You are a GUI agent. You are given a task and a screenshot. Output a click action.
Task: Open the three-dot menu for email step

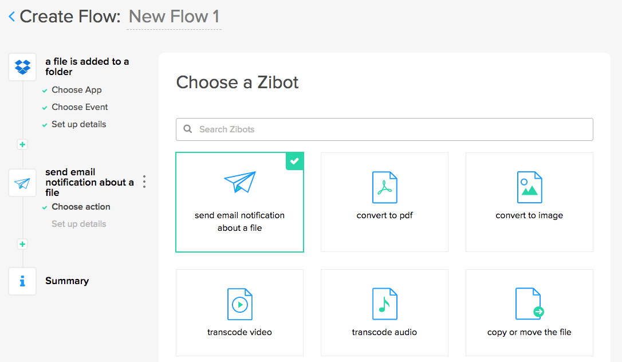[x=144, y=182]
